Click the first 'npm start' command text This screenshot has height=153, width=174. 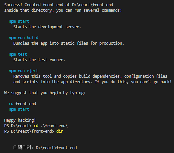pos(19,21)
